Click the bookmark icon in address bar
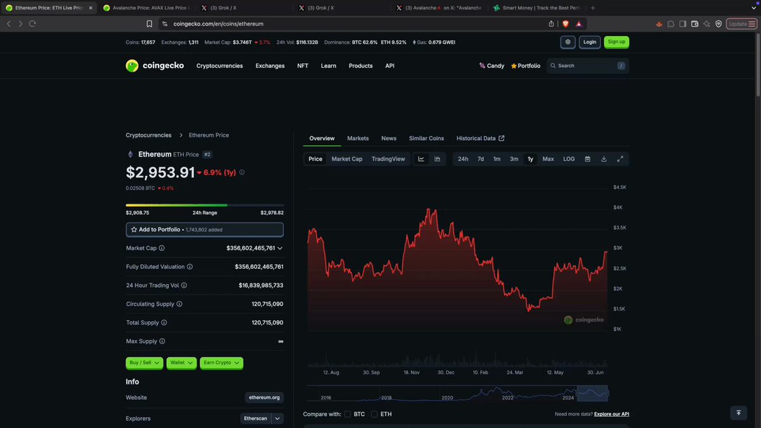Viewport: 761px width, 428px height. point(150,23)
